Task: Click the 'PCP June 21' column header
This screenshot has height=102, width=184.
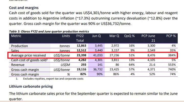Action: 148,38
